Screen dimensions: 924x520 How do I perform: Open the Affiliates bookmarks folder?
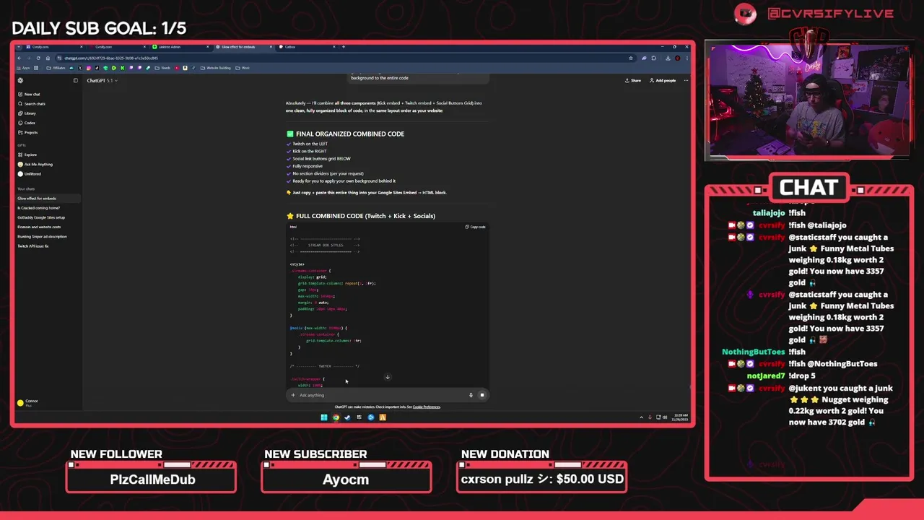57,68
